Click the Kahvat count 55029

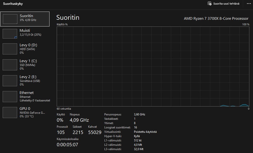(95, 132)
